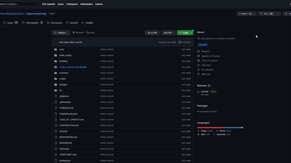
Task: Switch to the Insights tab
Action: point(87,23)
